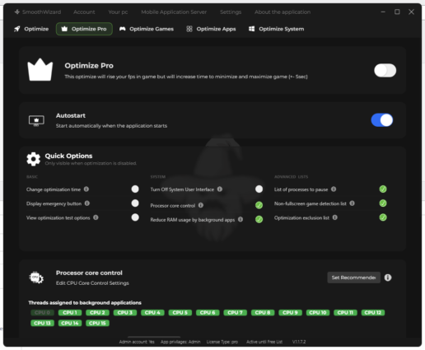Click info icon next to Procesor core control option
Screen dimensions: 425x350
(x=201, y=205)
